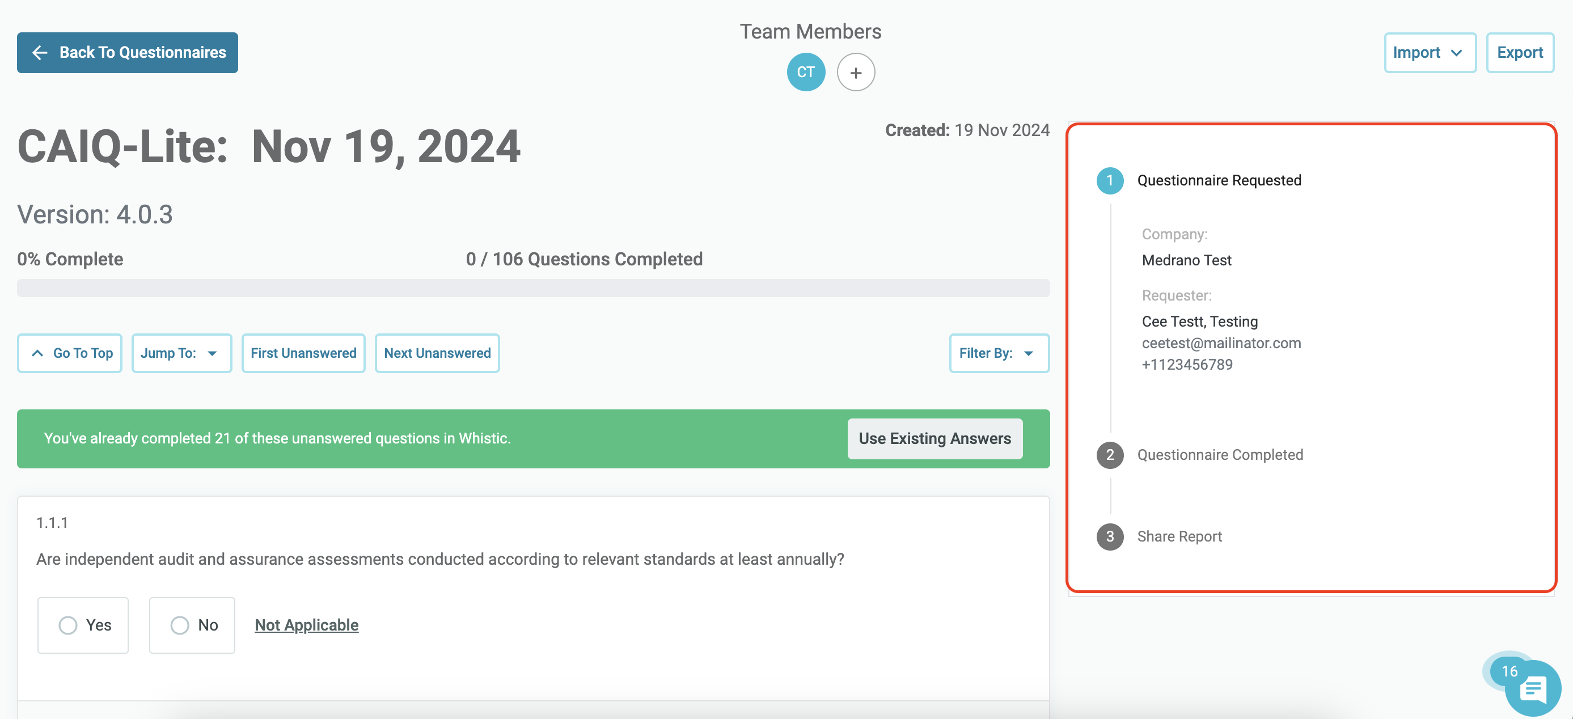Mark question 1.1.1 as Not Applicable
Image resolution: width=1573 pixels, height=719 pixels.
coord(307,625)
